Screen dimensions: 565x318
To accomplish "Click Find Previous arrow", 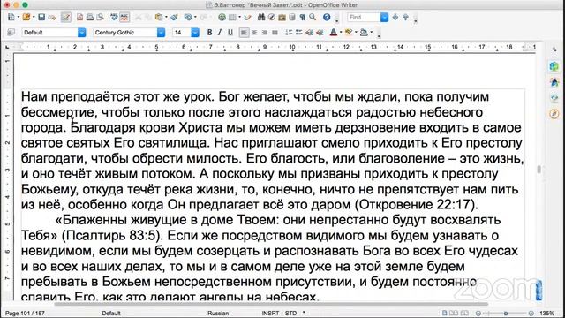I will coord(406,17).
